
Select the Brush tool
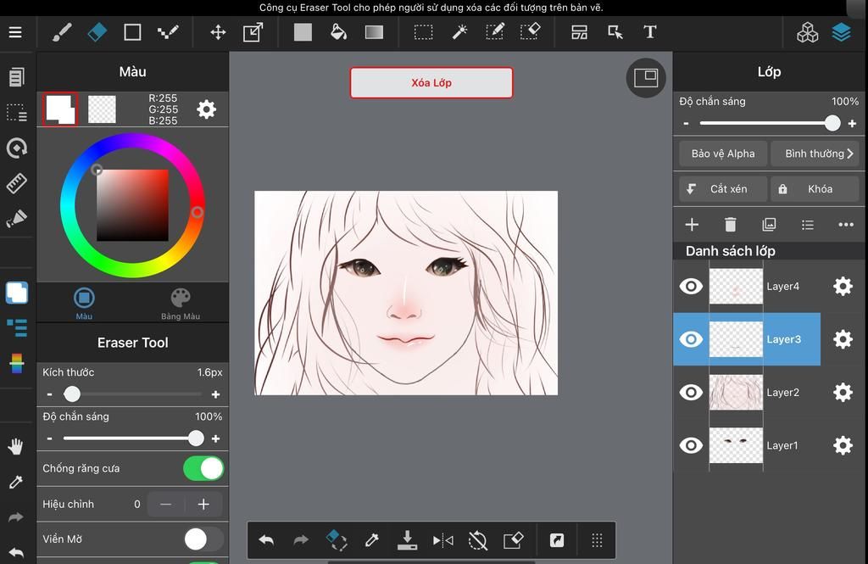(x=61, y=32)
